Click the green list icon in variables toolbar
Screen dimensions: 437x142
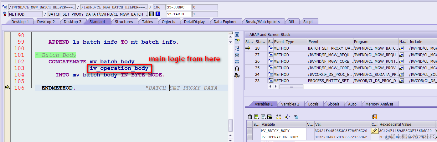[256, 117]
